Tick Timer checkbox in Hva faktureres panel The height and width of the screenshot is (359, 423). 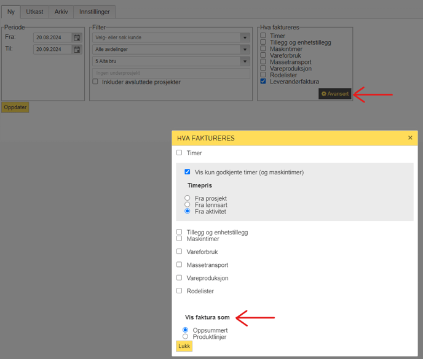(x=263, y=35)
